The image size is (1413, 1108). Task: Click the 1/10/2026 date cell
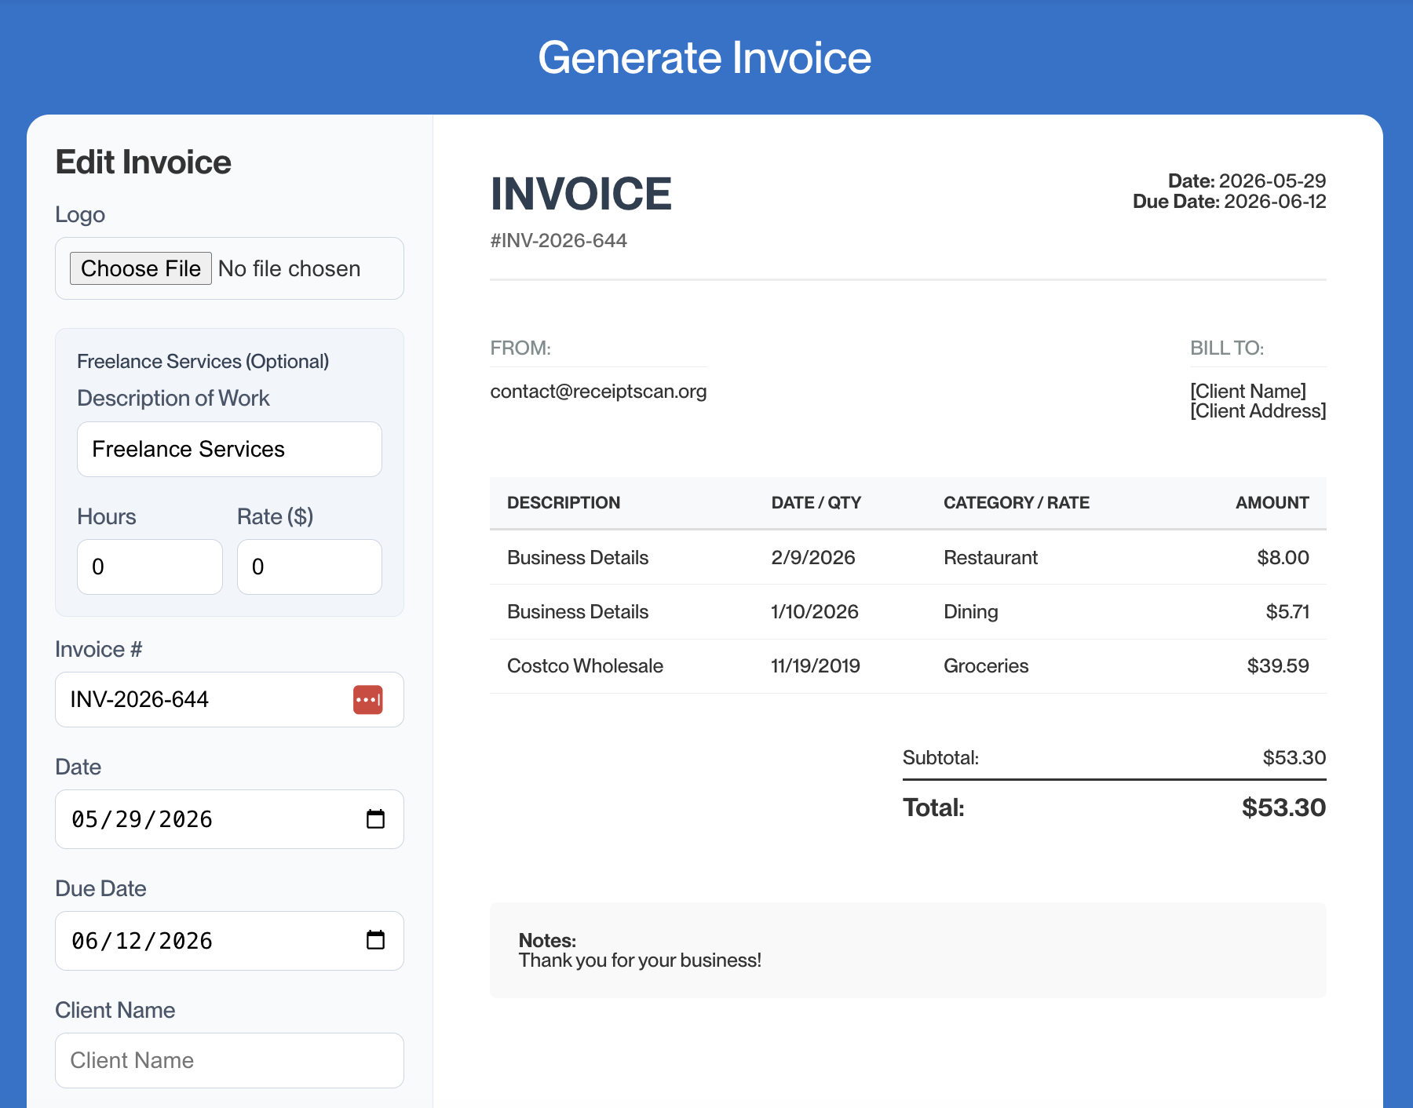[x=815, y=611]
